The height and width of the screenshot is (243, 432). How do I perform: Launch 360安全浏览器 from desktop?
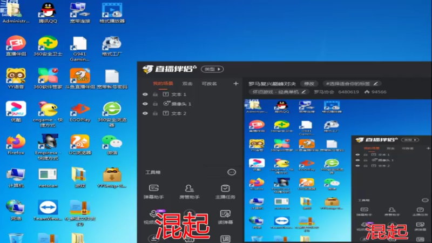pyautogui.click(x=112, y=114)
